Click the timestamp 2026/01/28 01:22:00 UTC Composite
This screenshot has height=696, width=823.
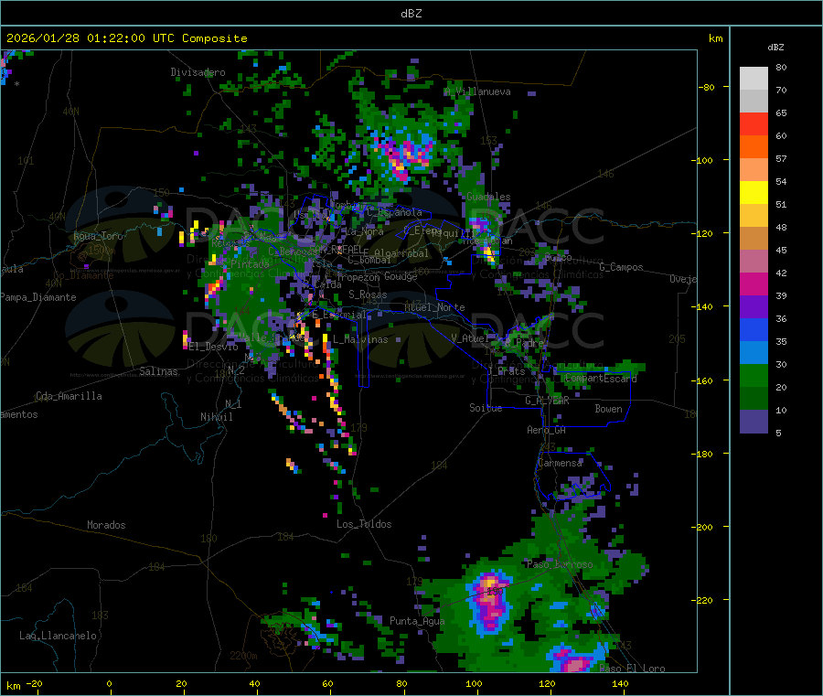point(126,38)
